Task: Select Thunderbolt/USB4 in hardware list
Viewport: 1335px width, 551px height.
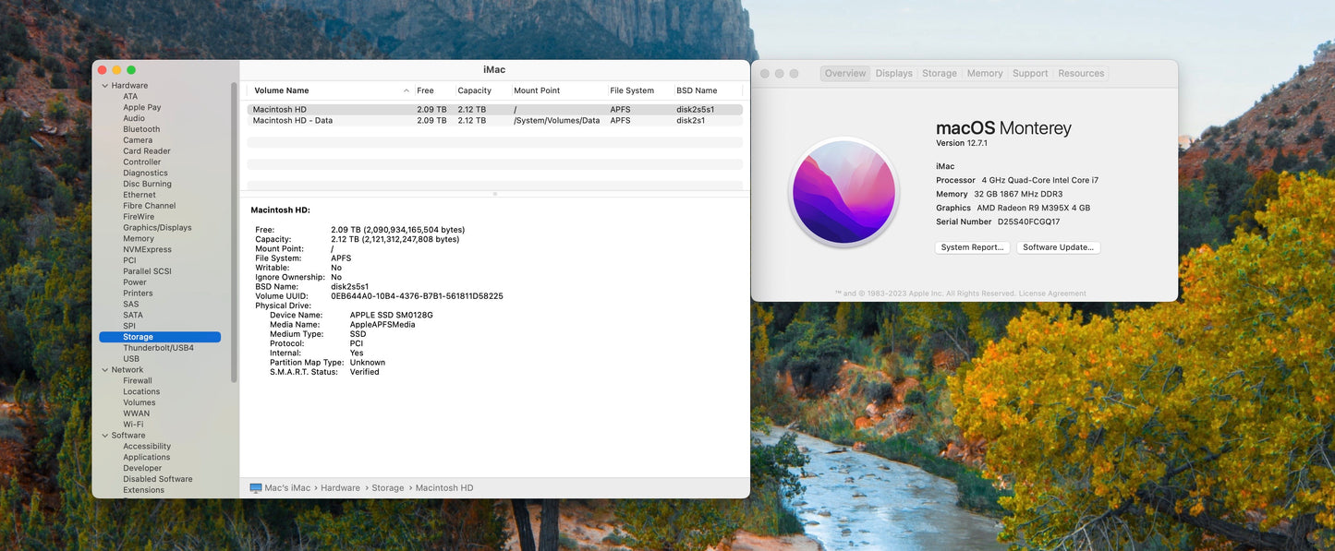Action: click(158, 348)
